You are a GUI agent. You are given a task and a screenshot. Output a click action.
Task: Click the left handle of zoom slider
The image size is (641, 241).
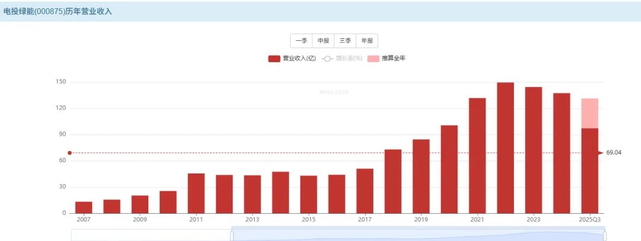pyautogui.click(x=232, y=236)
